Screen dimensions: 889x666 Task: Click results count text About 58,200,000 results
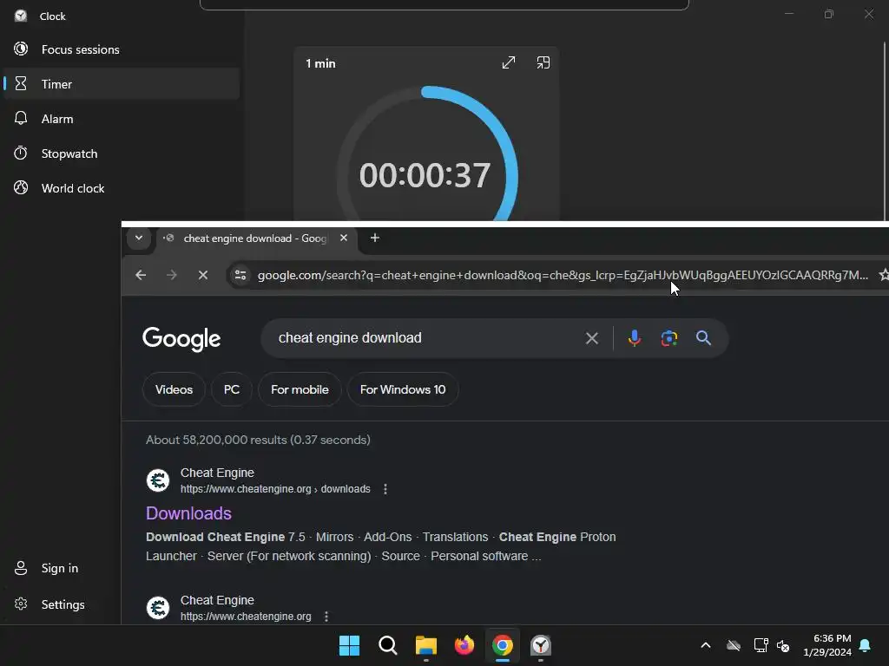[x=258, y=440]
